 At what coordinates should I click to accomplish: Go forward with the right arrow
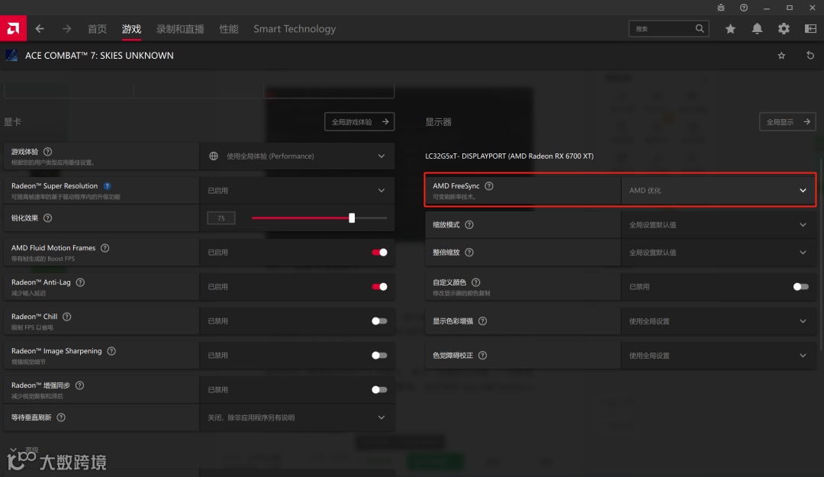[66, 28]
